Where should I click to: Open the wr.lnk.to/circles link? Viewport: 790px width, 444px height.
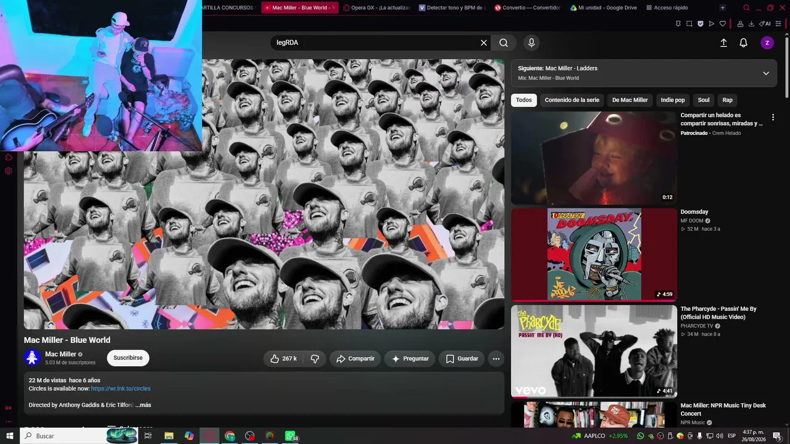click(121, 388)
